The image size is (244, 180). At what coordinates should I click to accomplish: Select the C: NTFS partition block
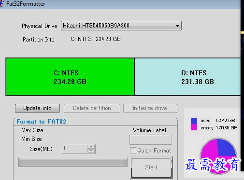click(x=70, y=77)
